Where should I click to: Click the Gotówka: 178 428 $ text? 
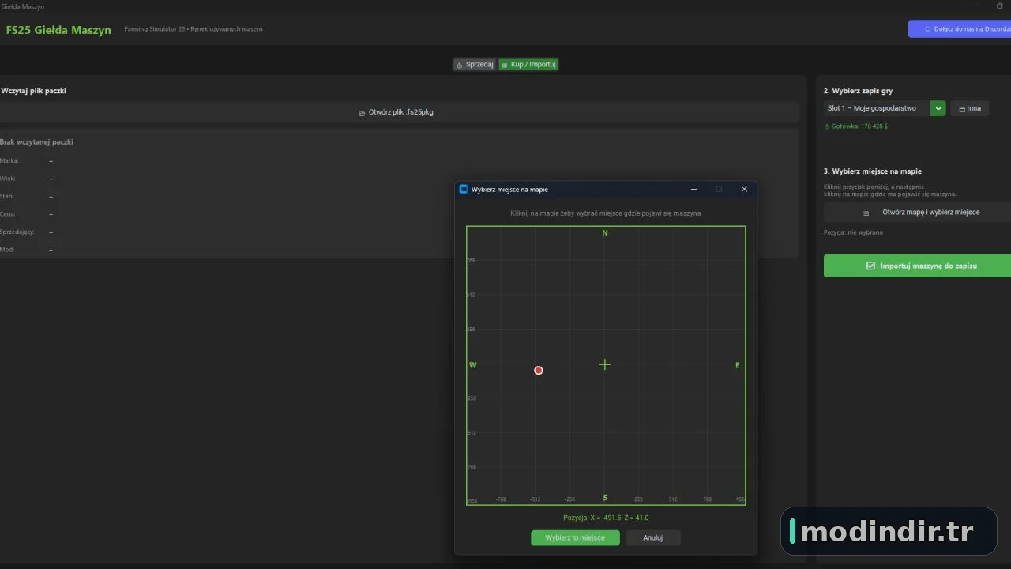856,126
